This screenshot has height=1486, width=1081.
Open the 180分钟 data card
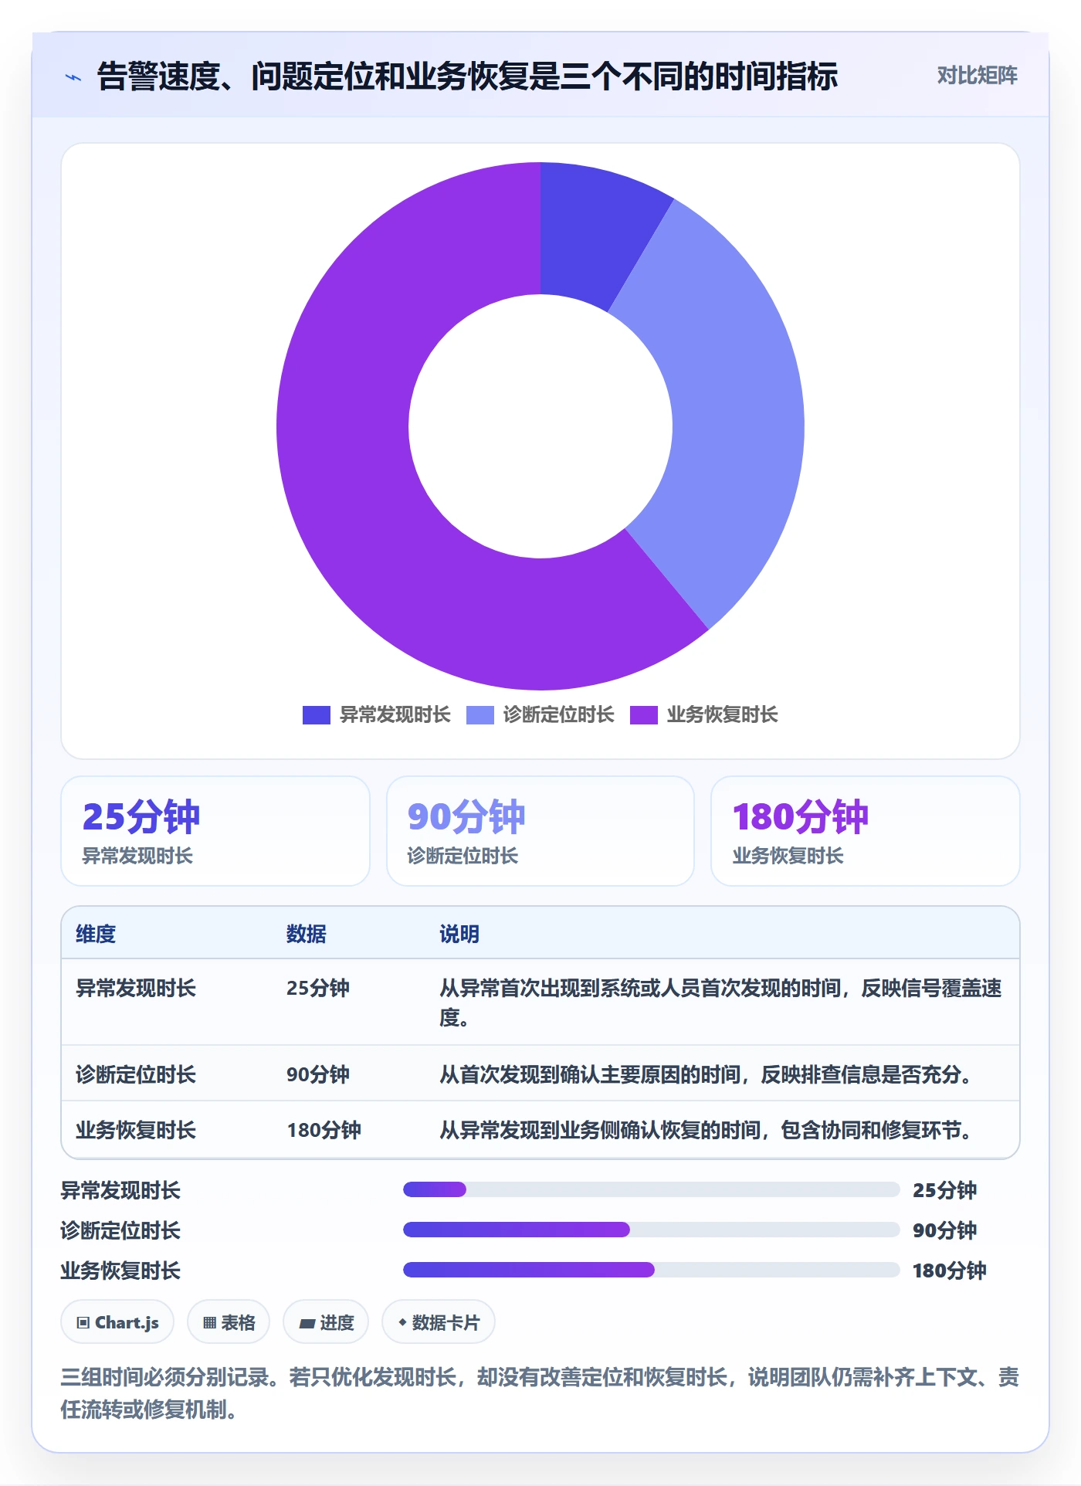[x=866, y=831]
